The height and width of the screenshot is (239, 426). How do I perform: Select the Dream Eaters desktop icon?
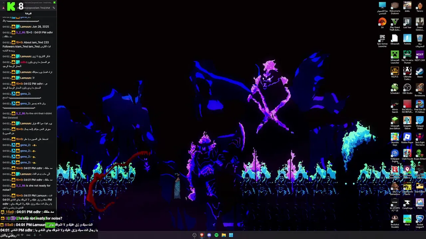[420, 25]
